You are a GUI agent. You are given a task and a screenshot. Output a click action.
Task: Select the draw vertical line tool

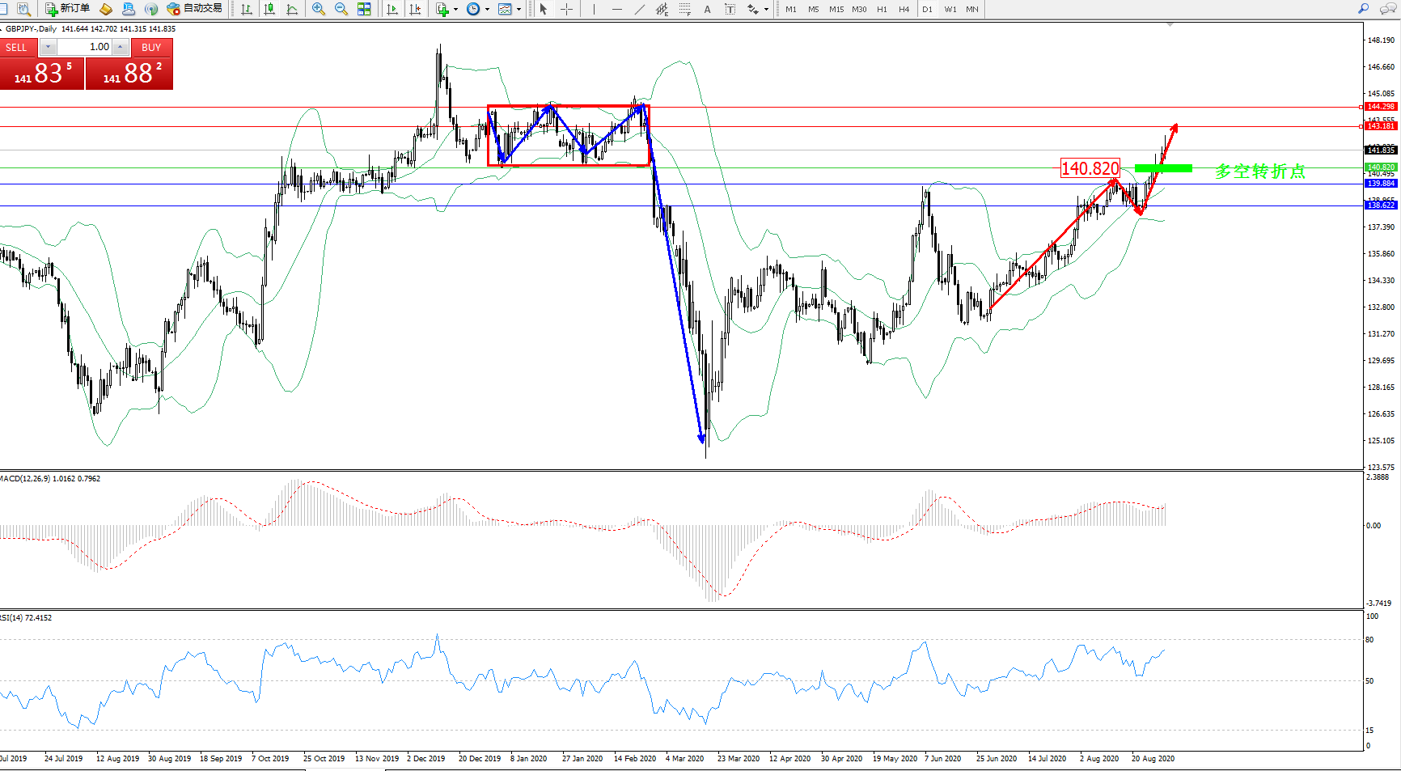[x=594, y=9]
